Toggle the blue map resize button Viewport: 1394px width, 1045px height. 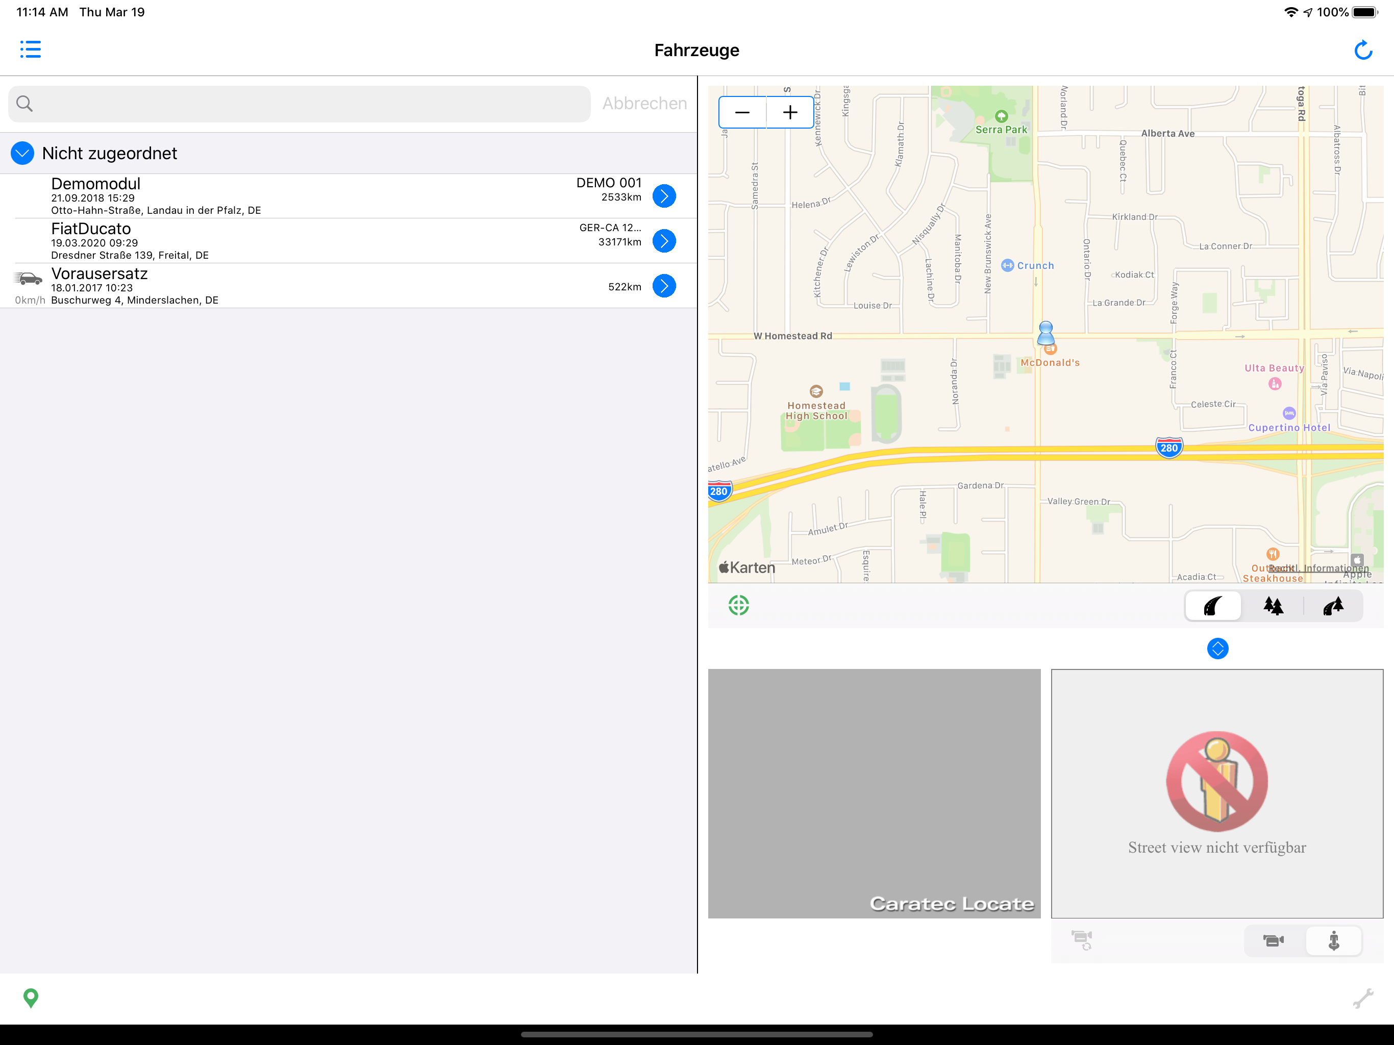pos(1217,649)
